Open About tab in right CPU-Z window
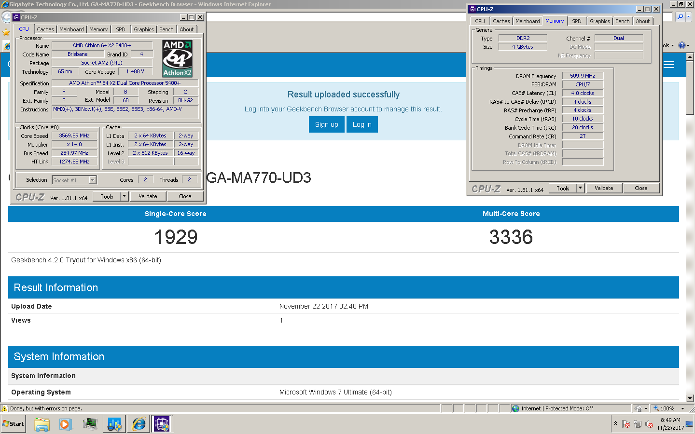The width and height of the screenshot is (695, 434). coord(643,21)
